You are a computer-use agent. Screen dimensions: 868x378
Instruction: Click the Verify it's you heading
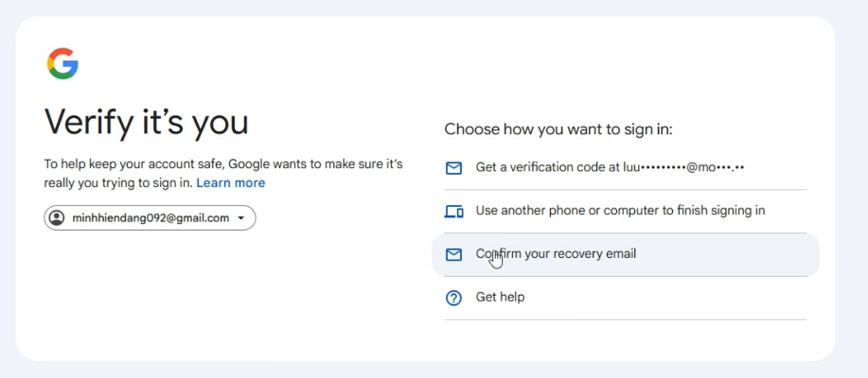pyautogui.click(x=147, y=122)
